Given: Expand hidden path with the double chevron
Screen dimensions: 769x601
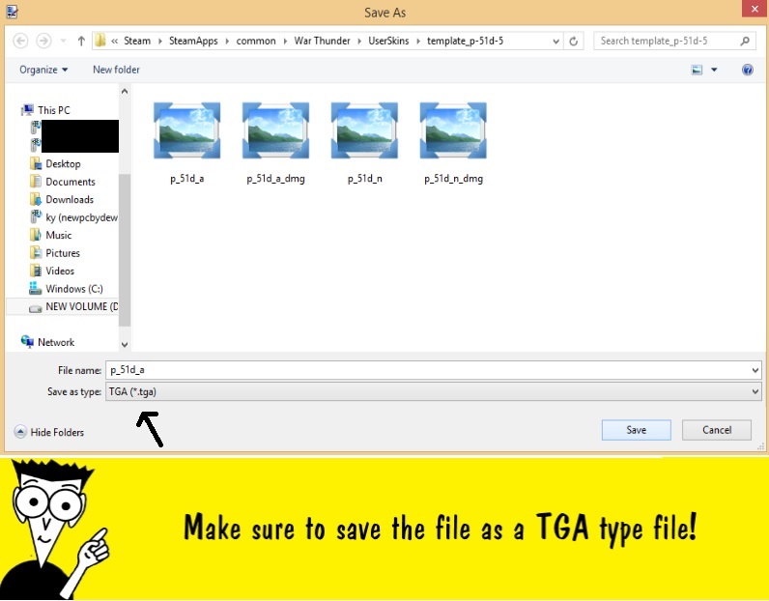Looking at the screenshot, I should [114, 42].
